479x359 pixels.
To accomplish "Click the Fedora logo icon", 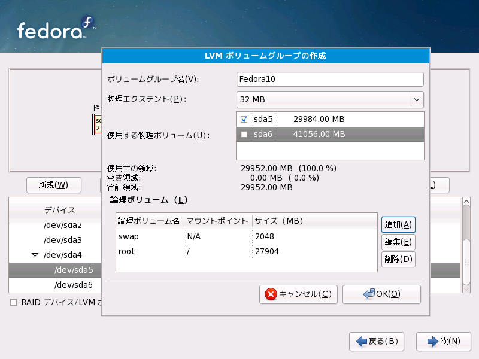I will [x=87, y=23].
